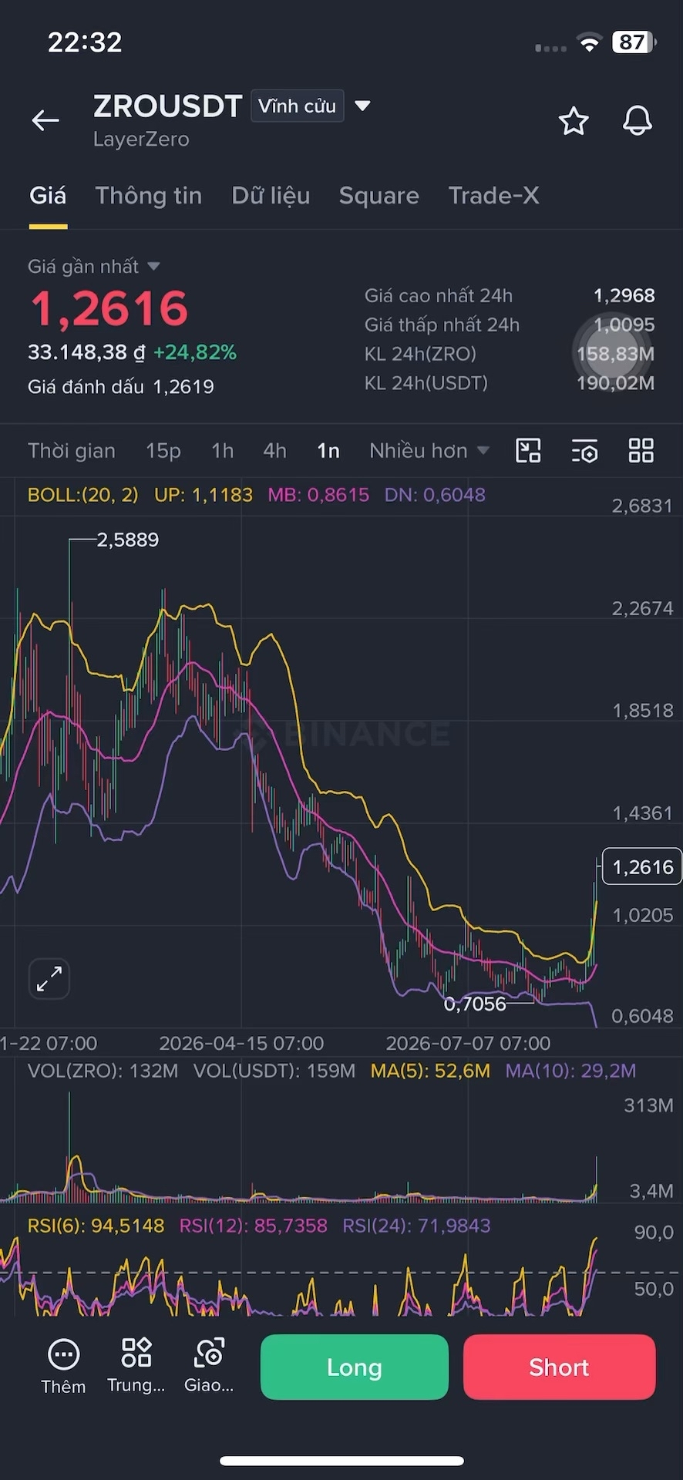Tap KL 24h(ZRO) volume 158,83M
683x1480 pixels.
616,355
